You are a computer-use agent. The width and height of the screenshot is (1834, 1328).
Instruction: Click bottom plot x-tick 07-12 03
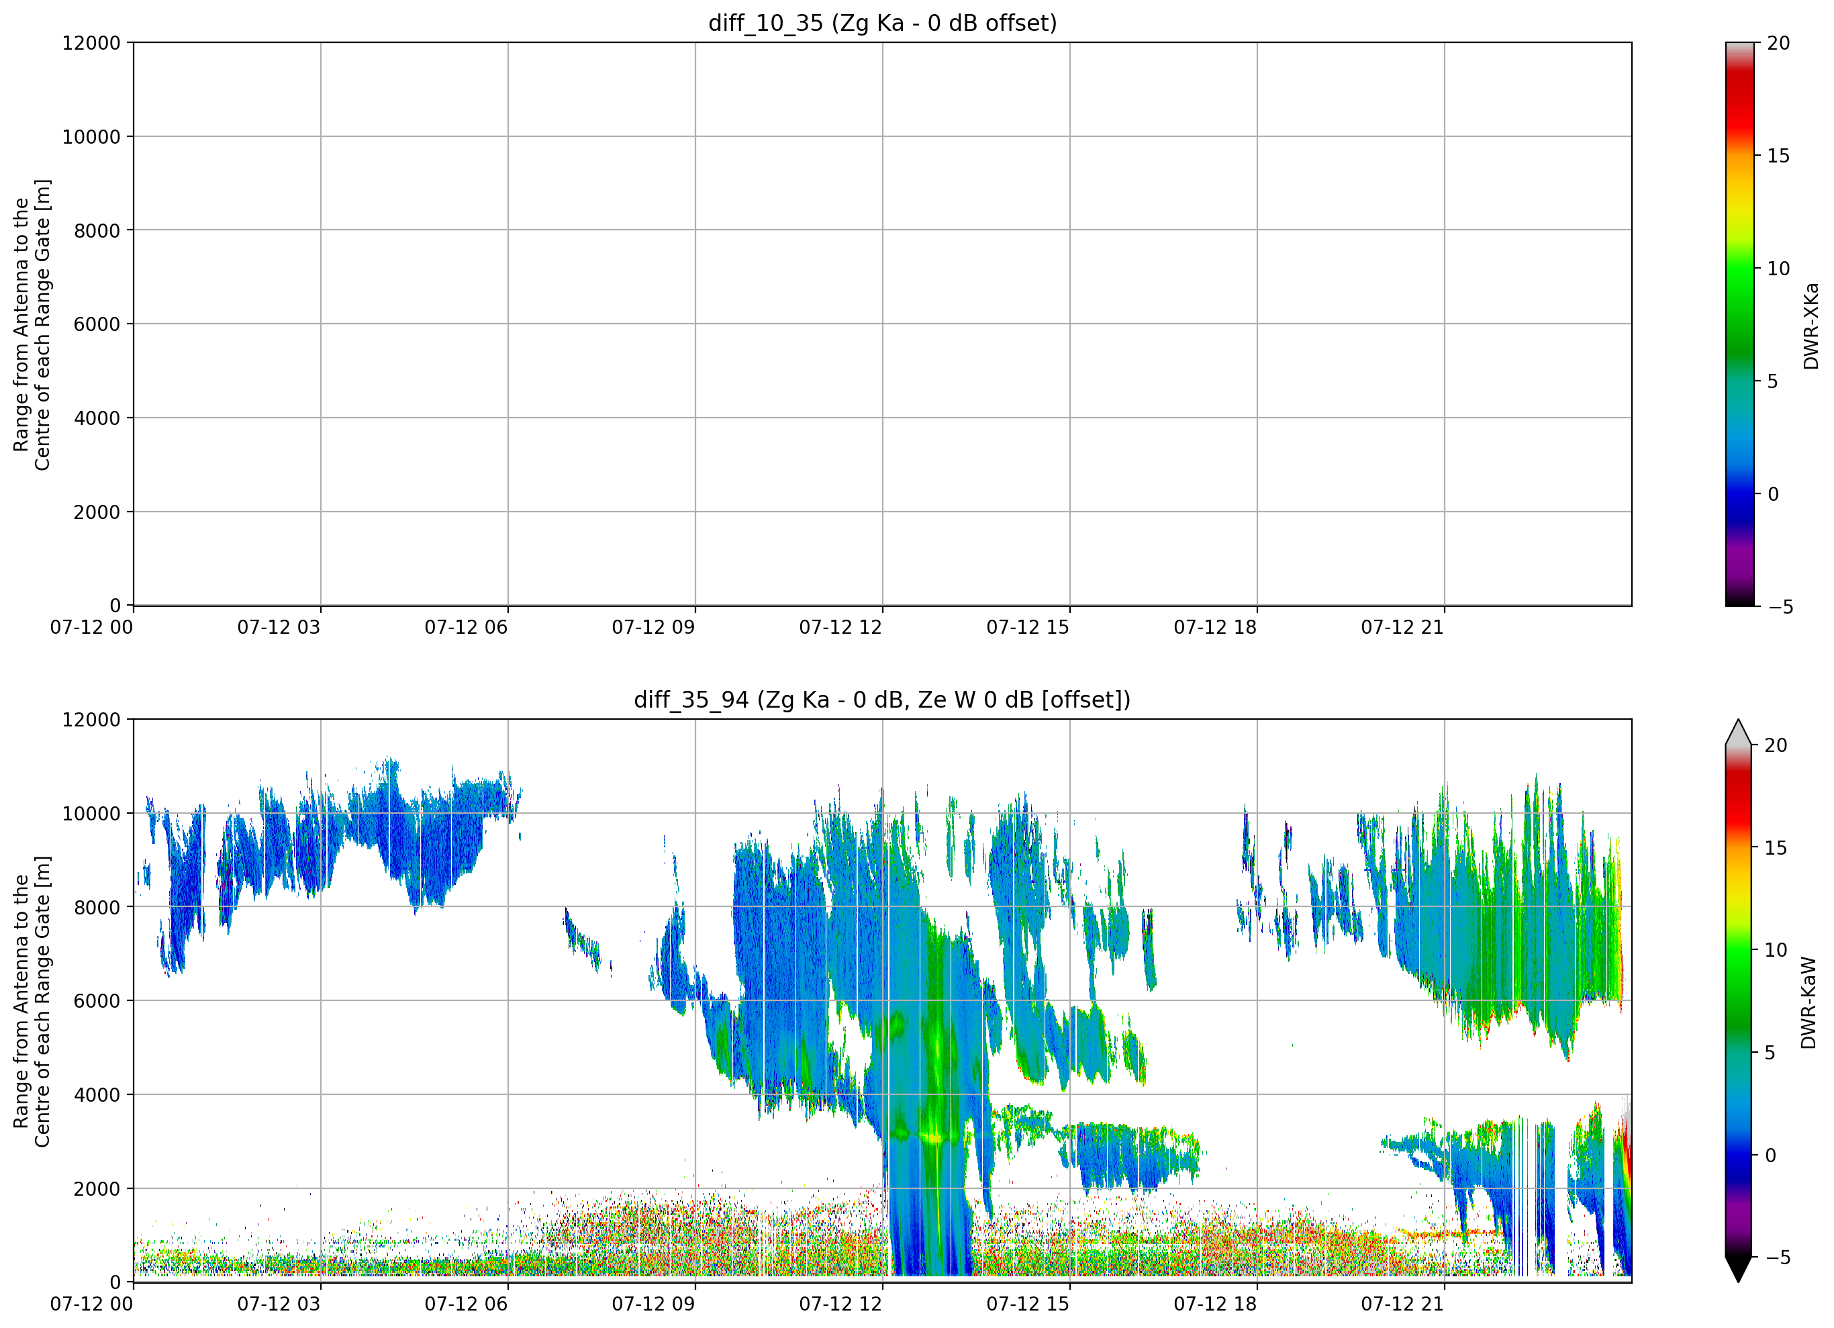(x=279, y=1304)
